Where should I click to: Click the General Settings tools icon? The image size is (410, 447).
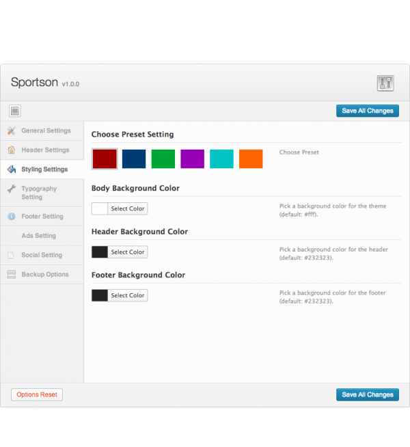click(12, 131)
